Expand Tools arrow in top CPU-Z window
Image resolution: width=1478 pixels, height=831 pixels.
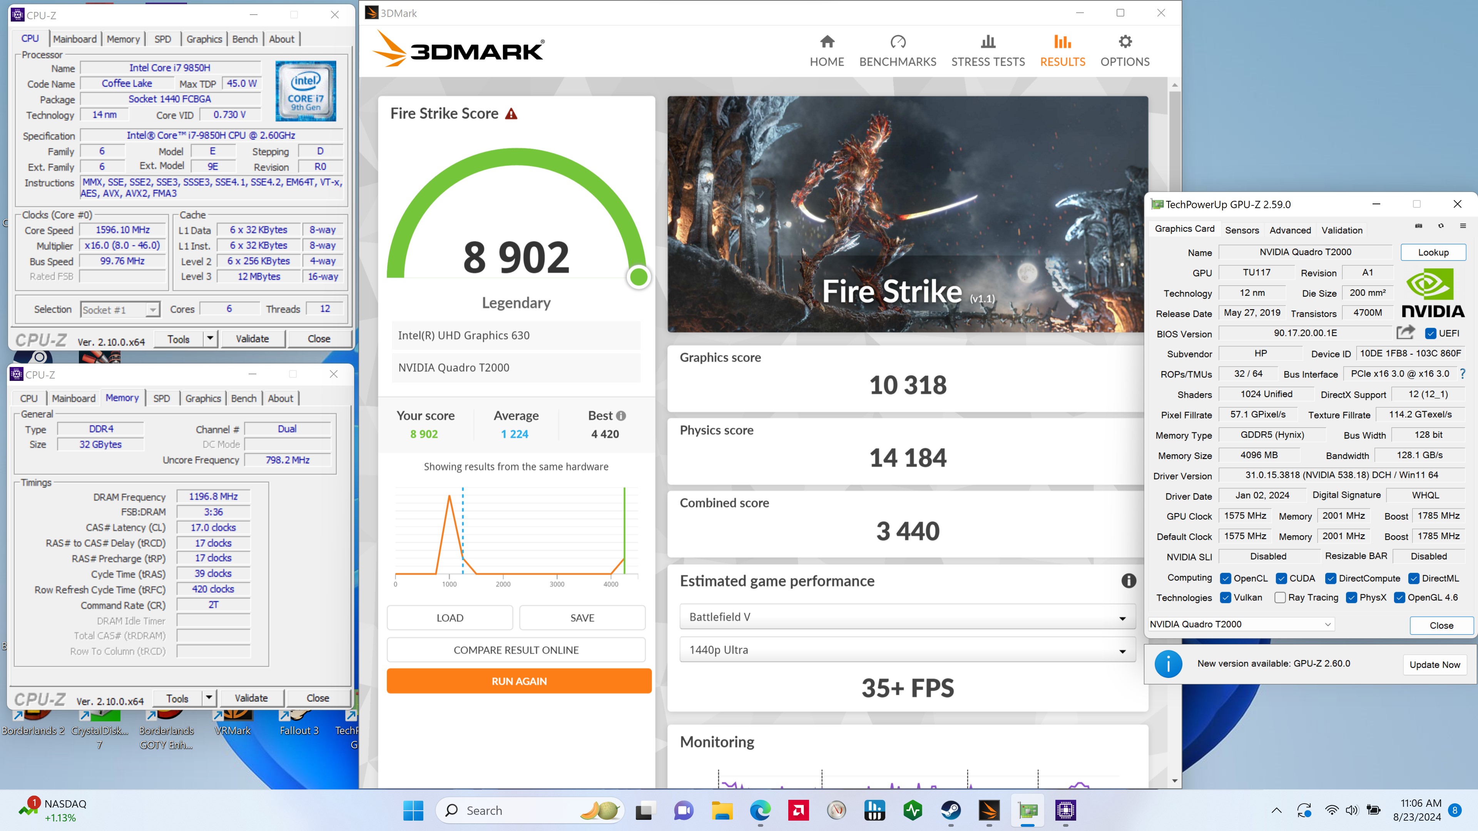210,339
